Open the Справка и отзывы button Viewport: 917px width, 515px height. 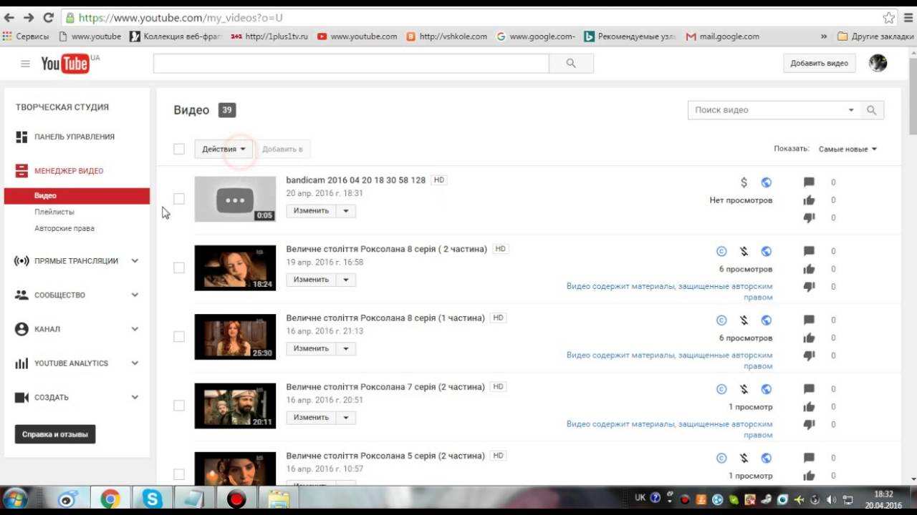click(x=55, y=434)
